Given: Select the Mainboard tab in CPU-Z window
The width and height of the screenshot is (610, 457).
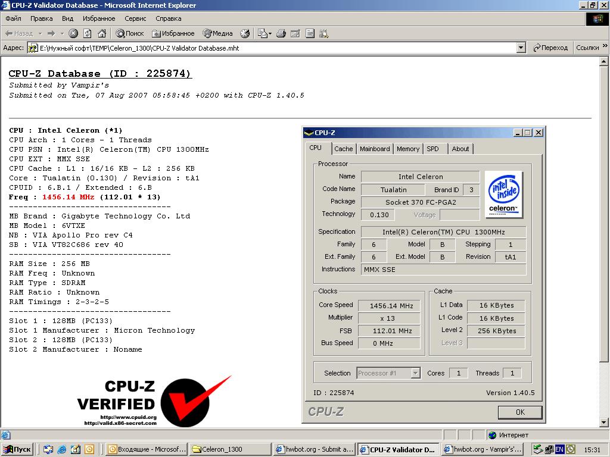Looking at the screenshot, I should [375, 149].
